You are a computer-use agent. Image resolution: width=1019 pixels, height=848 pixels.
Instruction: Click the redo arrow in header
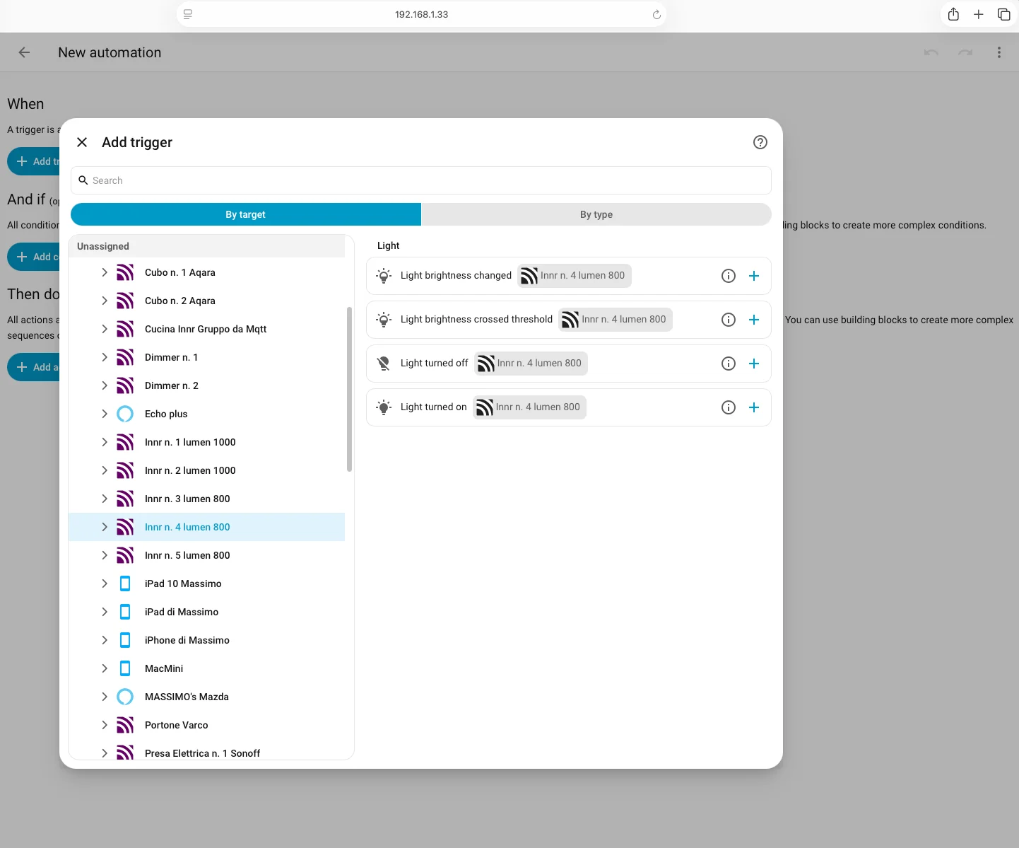click(965, 52)
